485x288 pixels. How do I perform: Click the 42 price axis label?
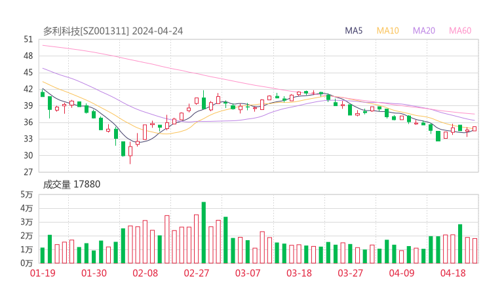[28, 89]
